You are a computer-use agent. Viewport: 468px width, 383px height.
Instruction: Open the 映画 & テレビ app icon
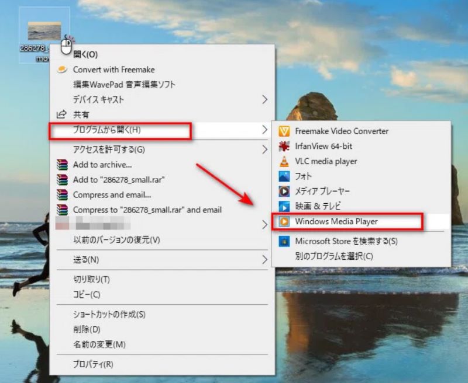tap(285, 206)
